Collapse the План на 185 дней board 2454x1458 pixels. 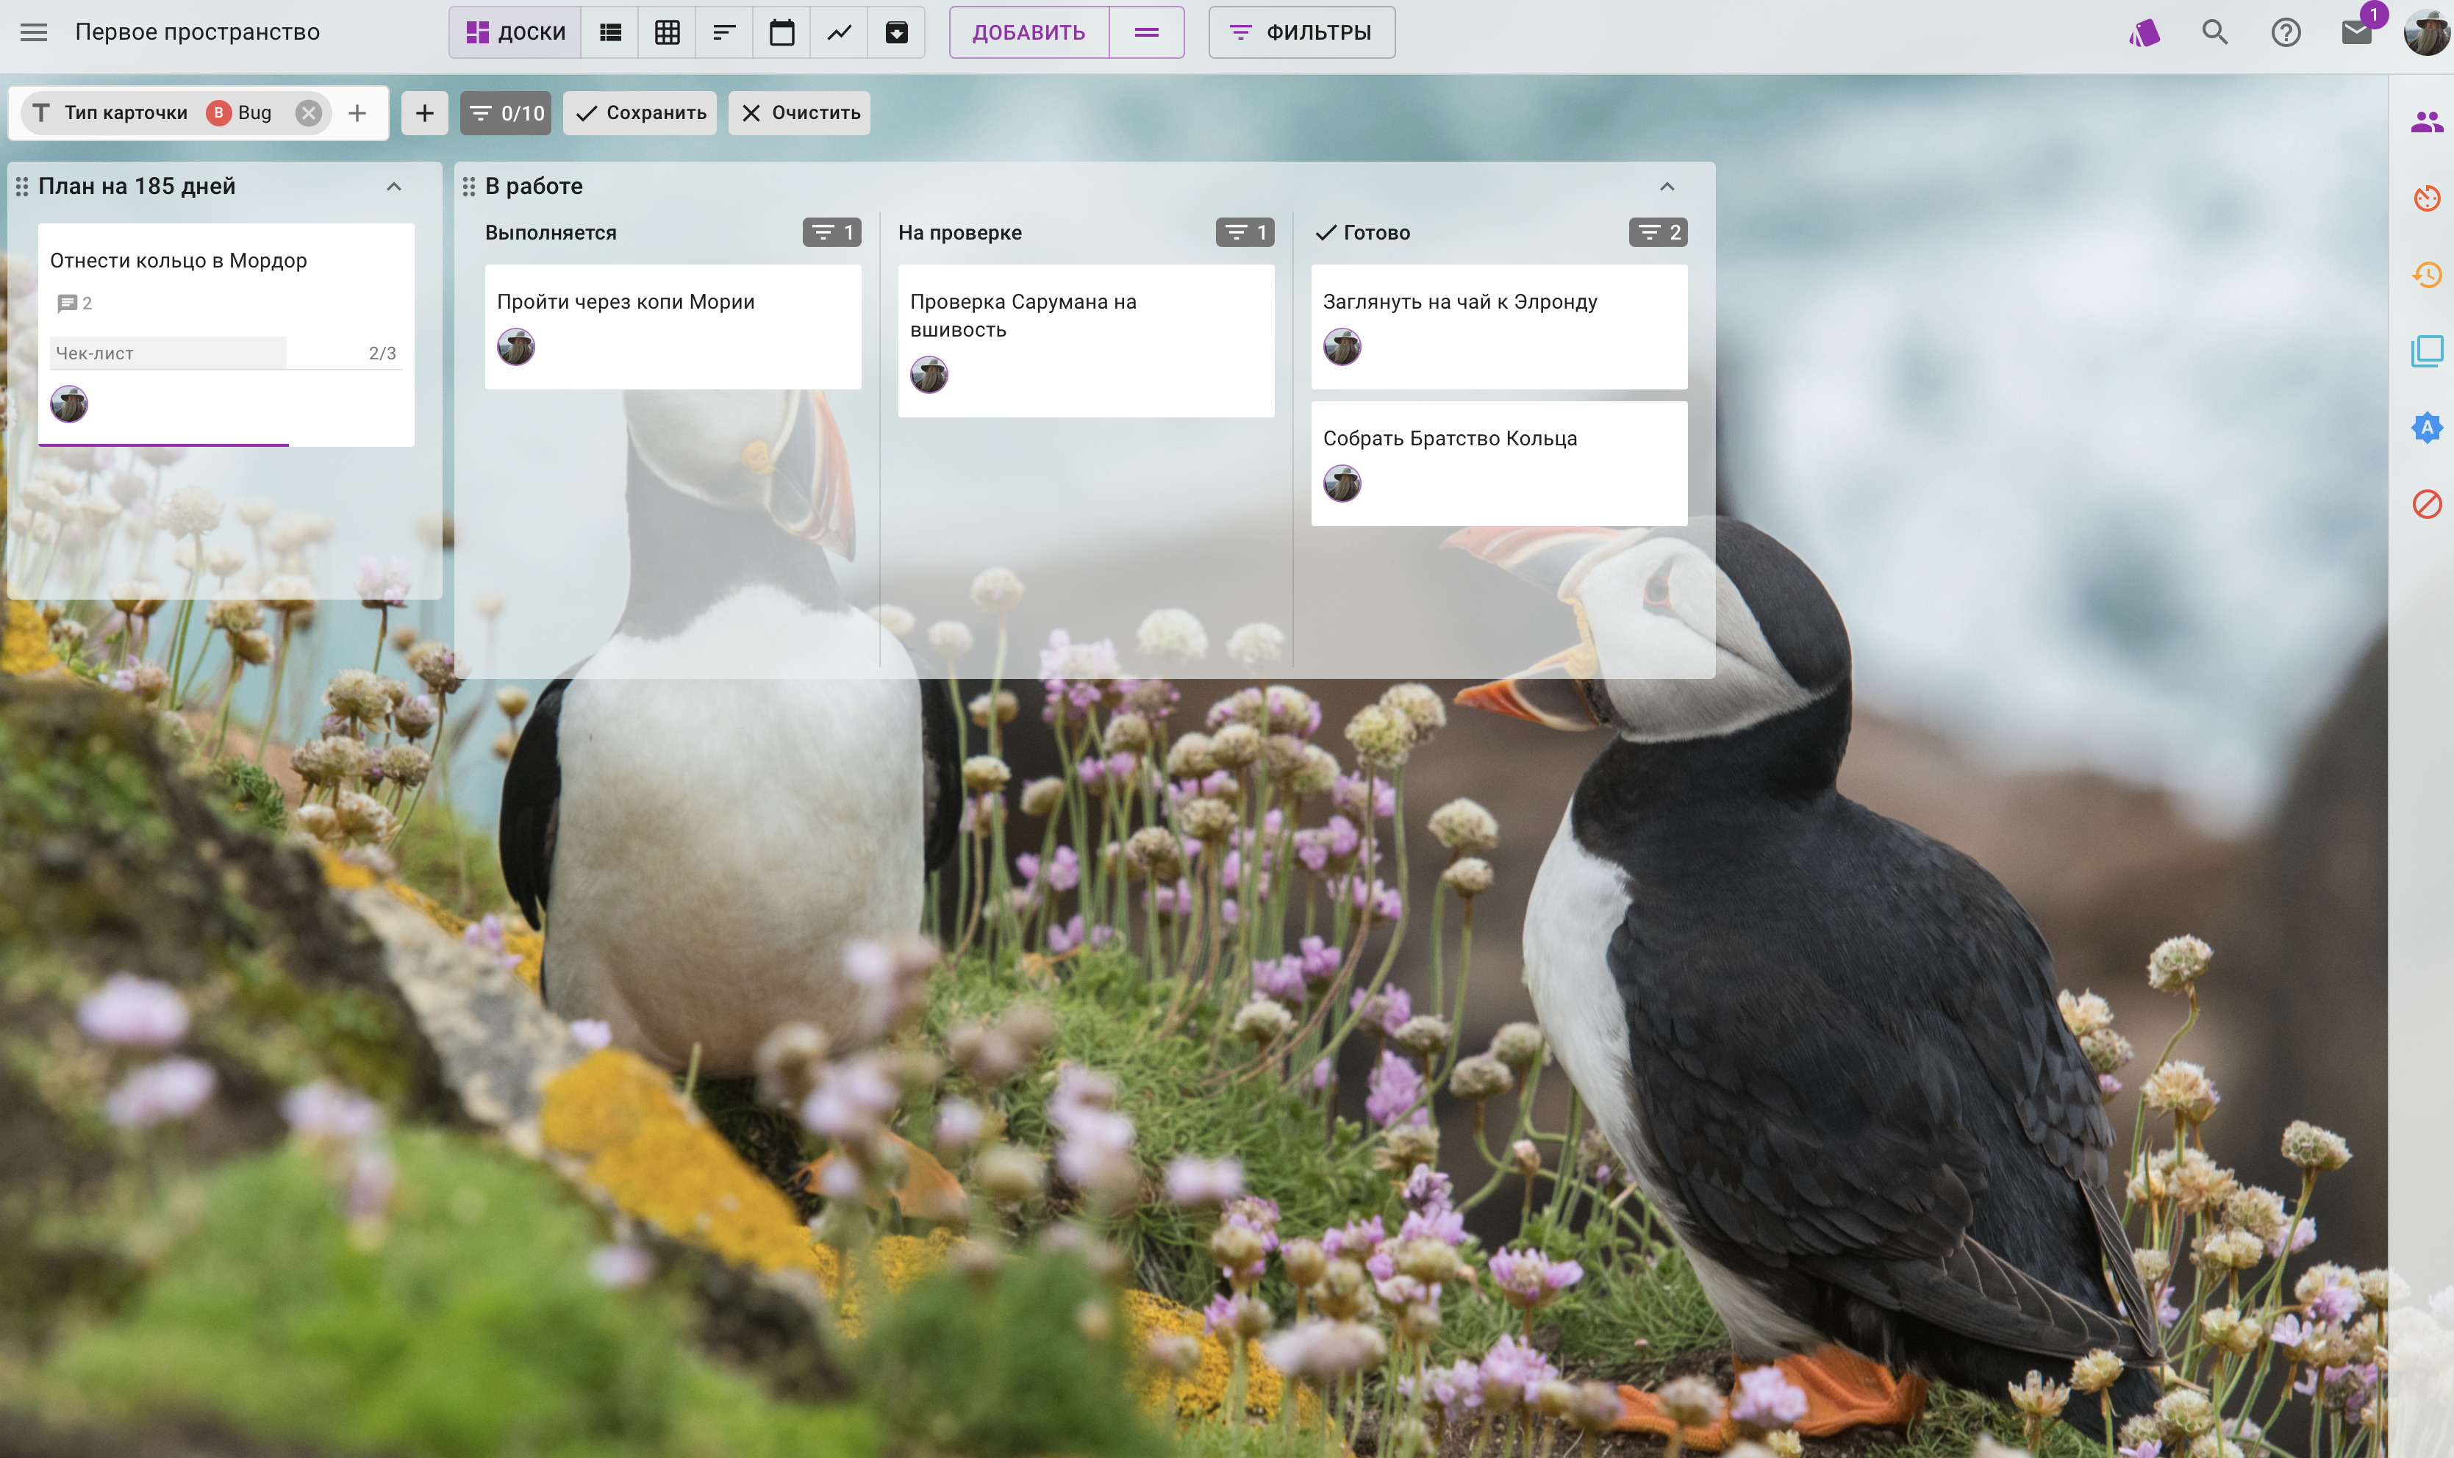point(394,187)
